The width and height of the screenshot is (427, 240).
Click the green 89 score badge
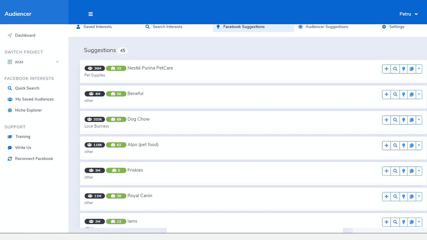click(x=116, y=119)
